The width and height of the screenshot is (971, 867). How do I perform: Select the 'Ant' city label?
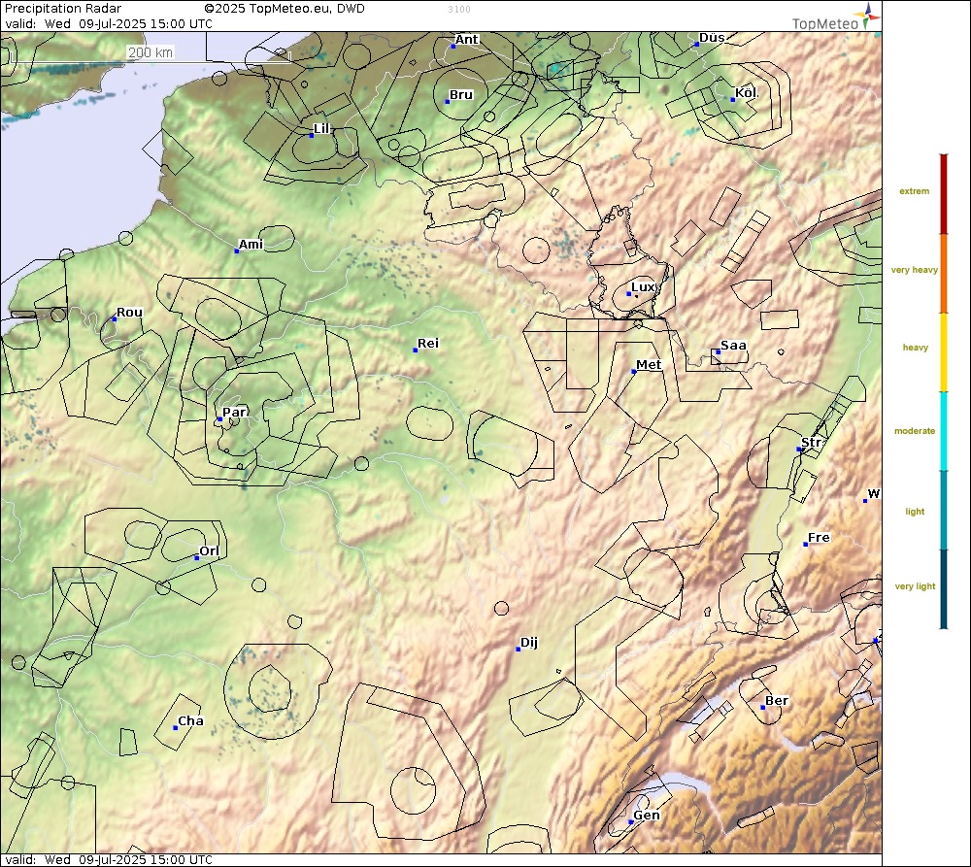467,39
